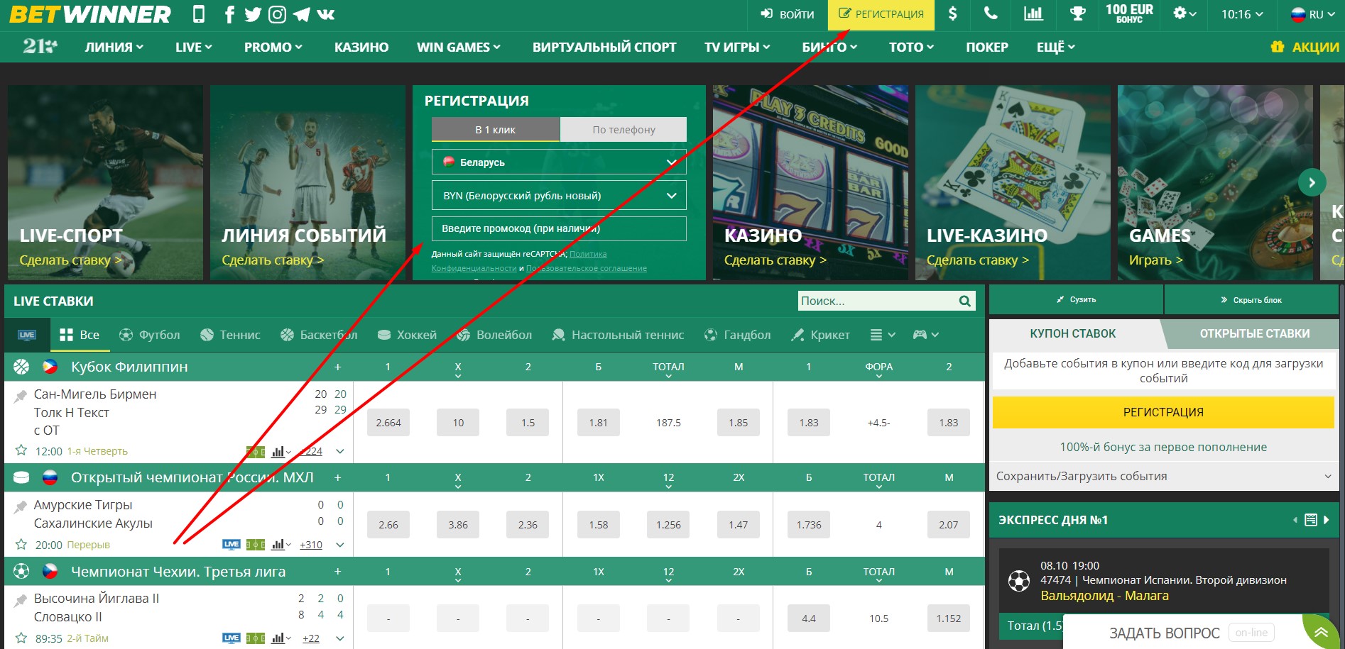Viewport: 1345px width, 649px height.
Task: Go to КАЗИНО menu item
Action: (361, 47)
